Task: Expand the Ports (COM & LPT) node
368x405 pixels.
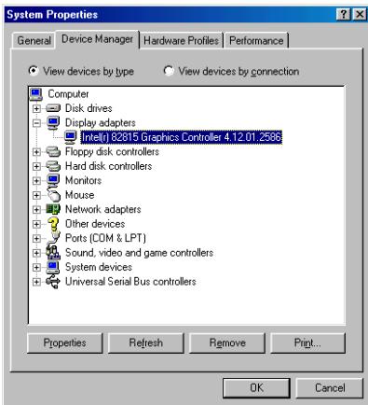Action: coord(36,239)
